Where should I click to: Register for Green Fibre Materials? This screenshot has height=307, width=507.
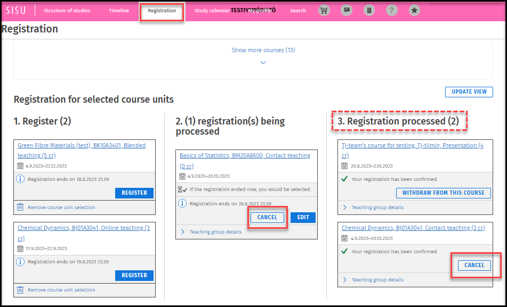coord(134,193)
